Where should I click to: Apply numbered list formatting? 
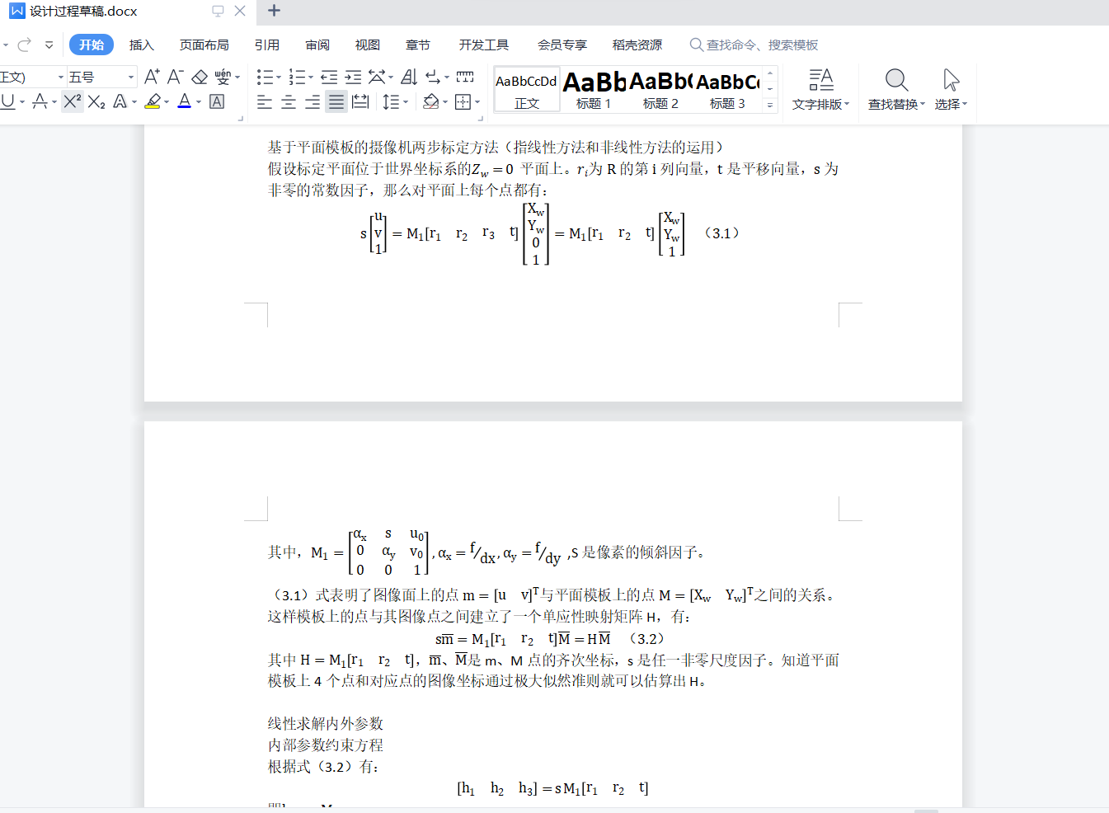coord(297,77)
